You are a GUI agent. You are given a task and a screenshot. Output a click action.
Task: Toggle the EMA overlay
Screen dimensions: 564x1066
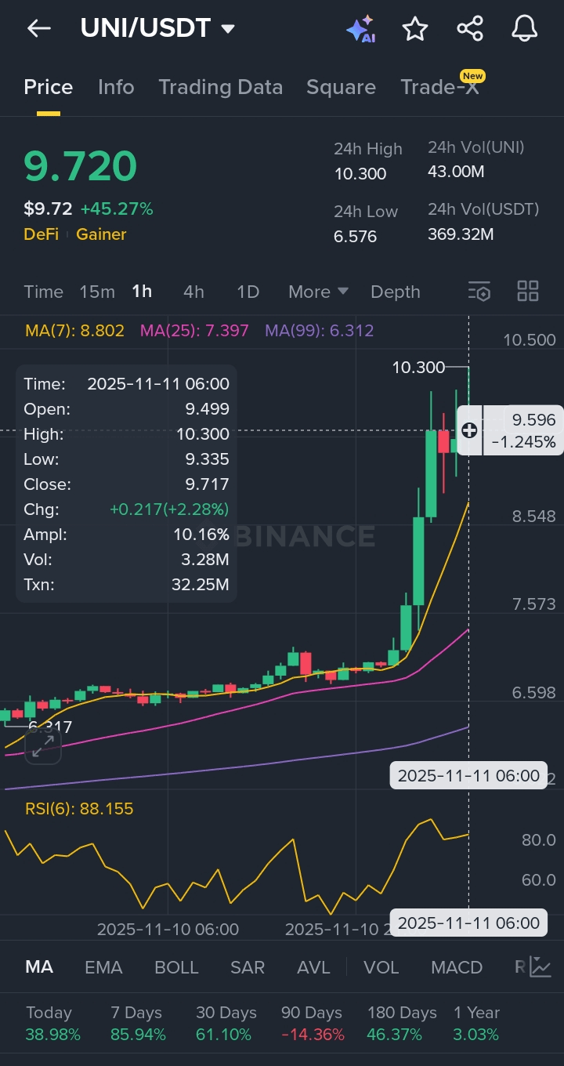[103, 967]
